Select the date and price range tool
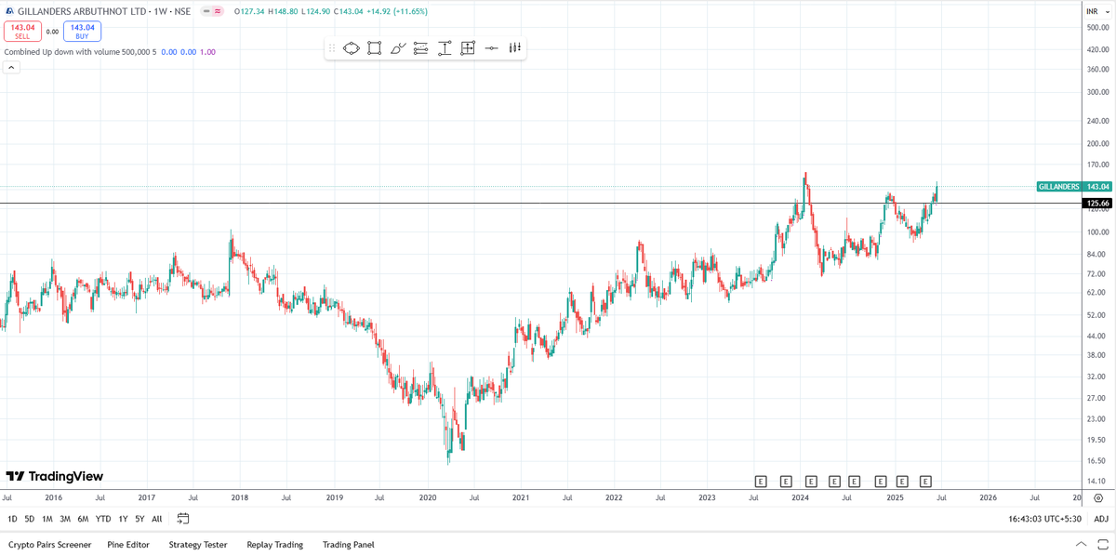 pos(468,48)
